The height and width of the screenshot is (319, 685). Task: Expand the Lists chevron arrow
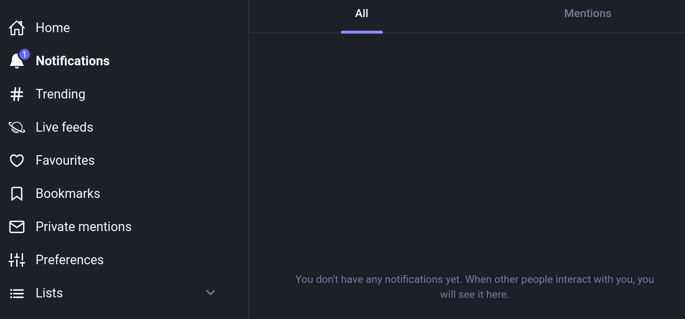point(211,292)
